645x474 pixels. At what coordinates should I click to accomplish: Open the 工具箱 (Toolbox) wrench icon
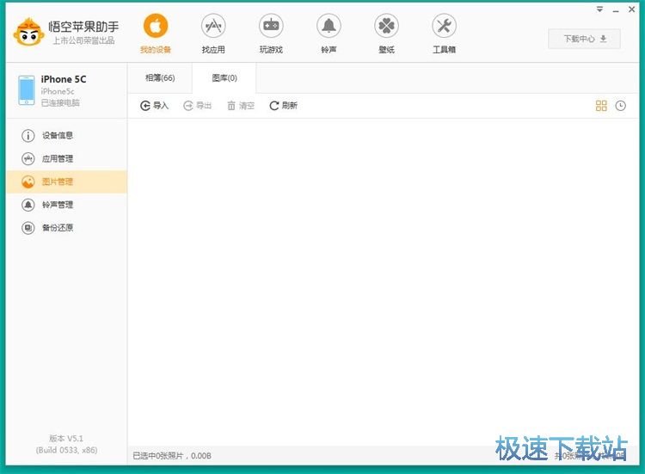(445, 26)
